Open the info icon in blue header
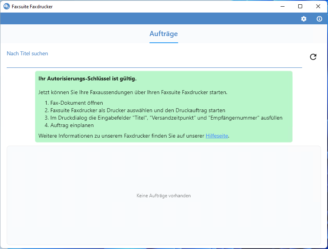Viewport: 328px width, 249px height. tap(319, 19)
